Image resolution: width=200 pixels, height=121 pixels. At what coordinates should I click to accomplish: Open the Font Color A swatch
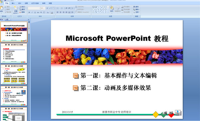pos(52,12)
